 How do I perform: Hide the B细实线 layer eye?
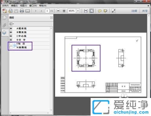click(x=11, y=32)
